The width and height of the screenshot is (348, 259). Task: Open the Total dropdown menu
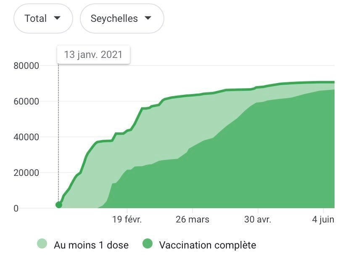pyautogui.click(x=43, y=18)
